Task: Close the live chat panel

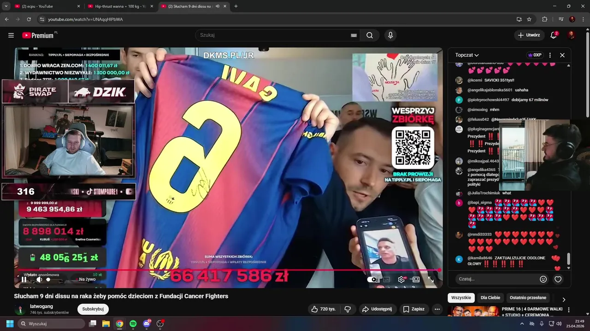Action: click(562, 55)
